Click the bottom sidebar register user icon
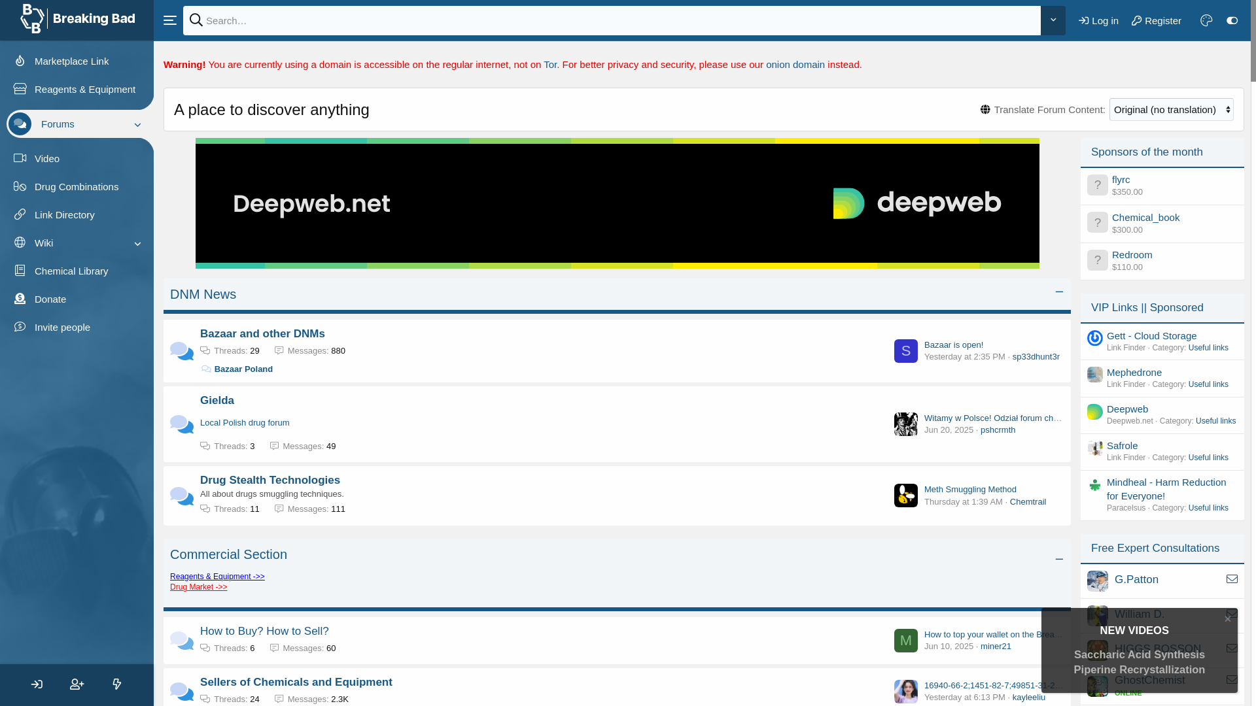The height and width of the screenshot is (706, 1256). (77, 684)
